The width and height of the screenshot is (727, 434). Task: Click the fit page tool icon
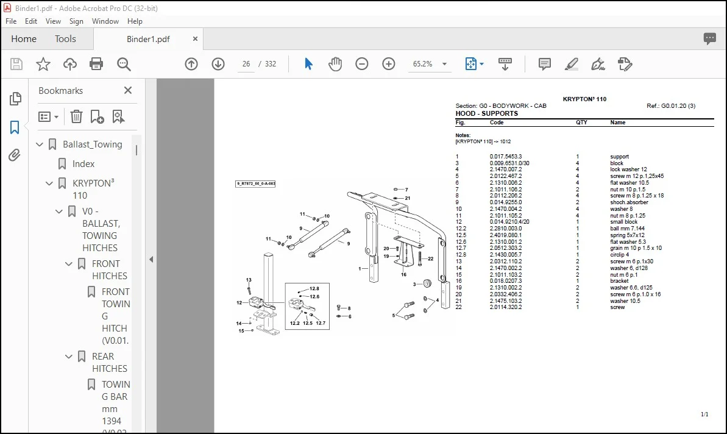pyautogui.click(x=470, y=64)
